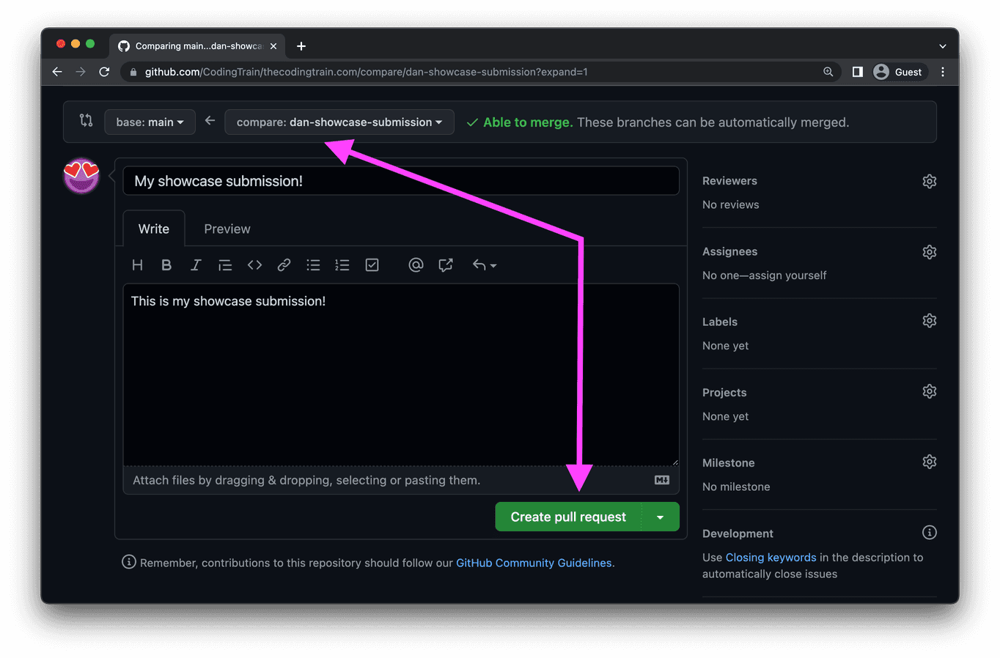Mention a user with the @ icon
This screenshot has width=1000, height=658.
tap(416, 265)
